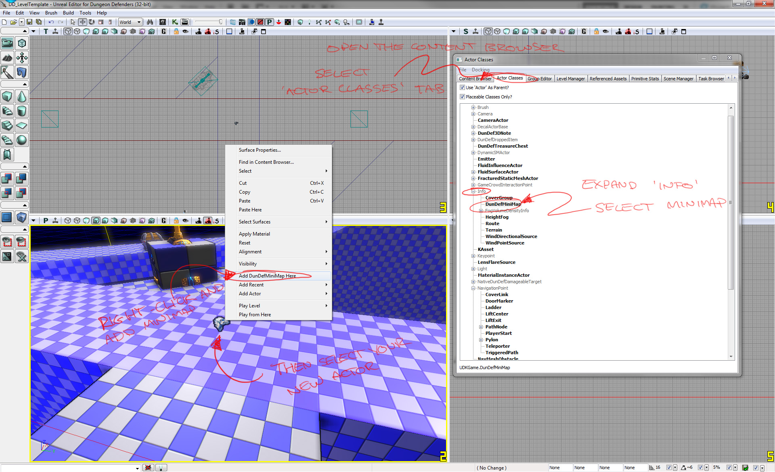
Task: Hide selected actors closed-eye icon
Action: click(22, 242)
